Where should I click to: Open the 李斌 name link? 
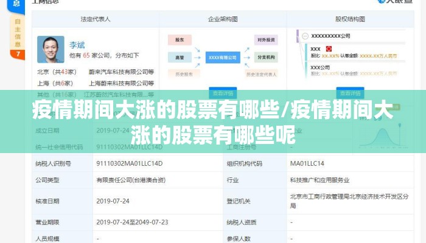tap(77, 45)
